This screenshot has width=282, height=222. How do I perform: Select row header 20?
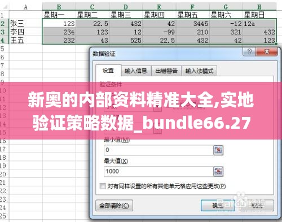[x=5, y=174]
